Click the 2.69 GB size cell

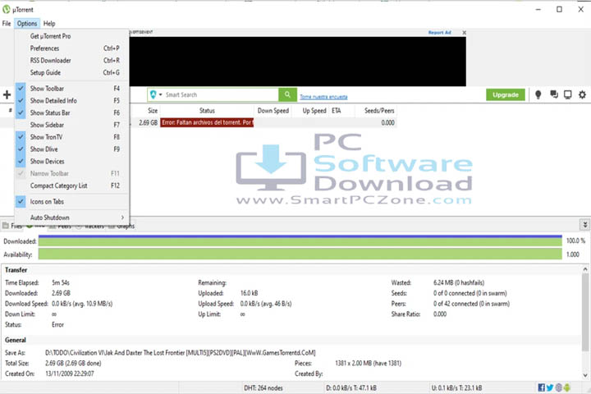[148, 122]
